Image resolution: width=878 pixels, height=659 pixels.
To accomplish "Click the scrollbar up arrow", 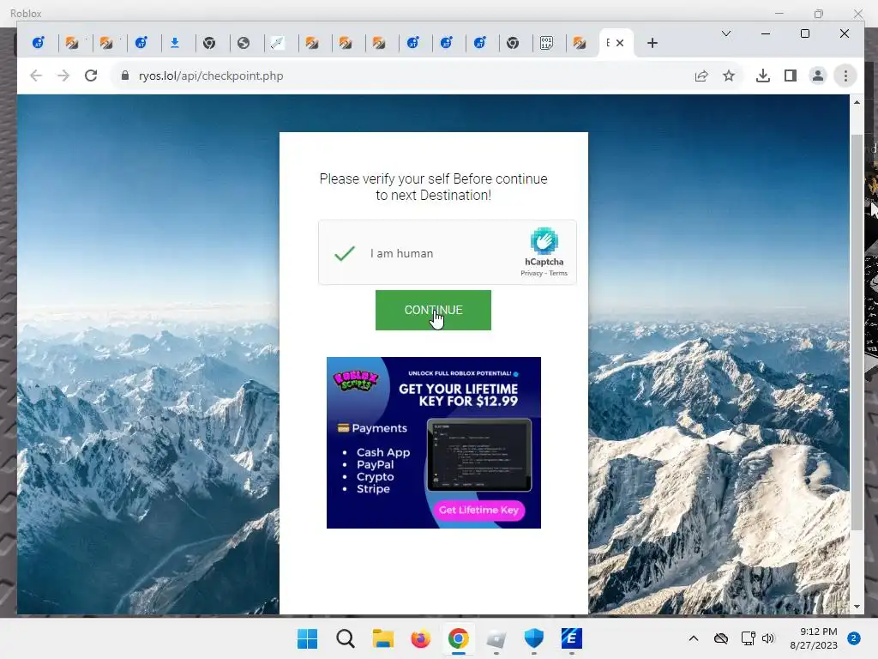I will (x=857, y=102).
